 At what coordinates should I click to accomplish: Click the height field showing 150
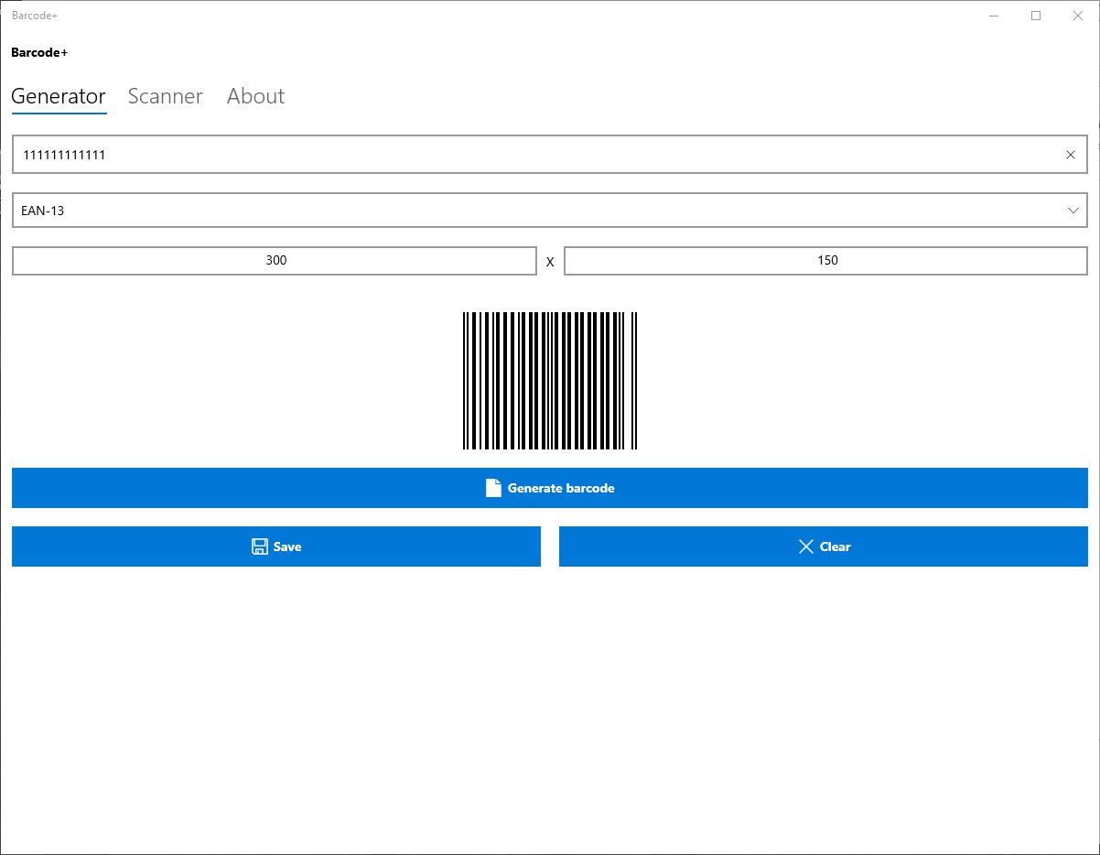826,260
